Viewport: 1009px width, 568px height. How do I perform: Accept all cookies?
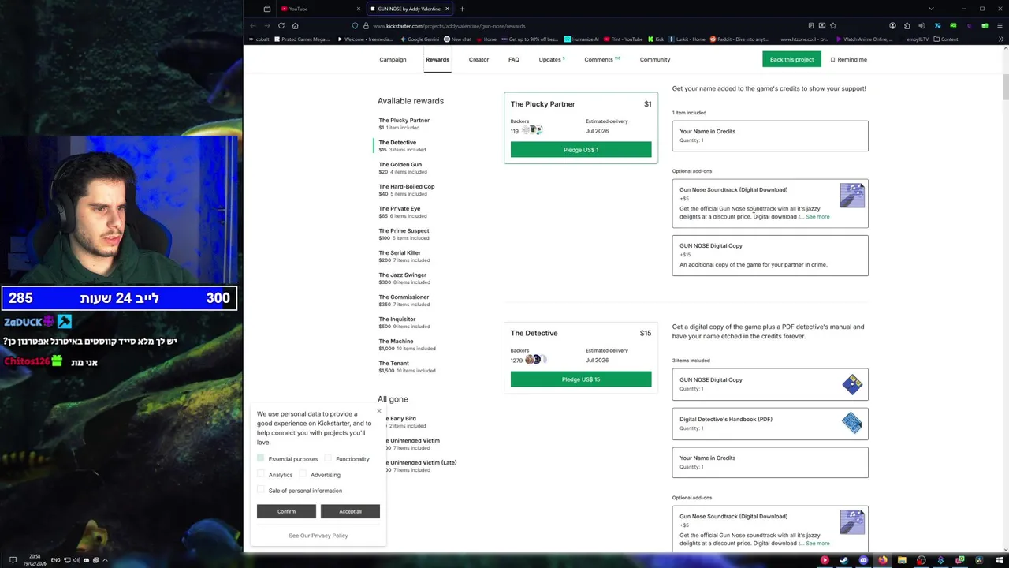tap(350, 511)
